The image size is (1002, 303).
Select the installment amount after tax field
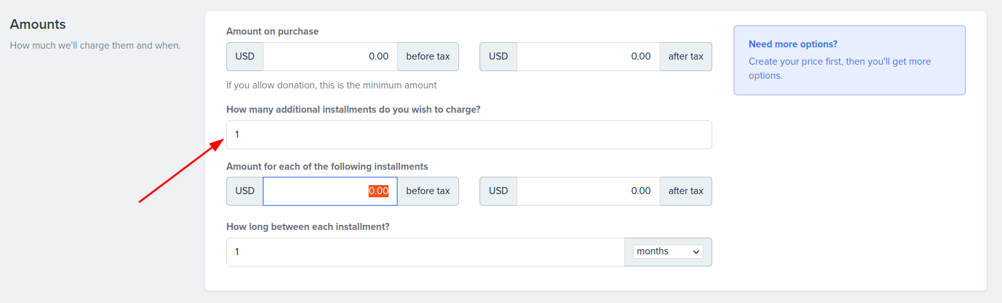(x=589, y=191)
